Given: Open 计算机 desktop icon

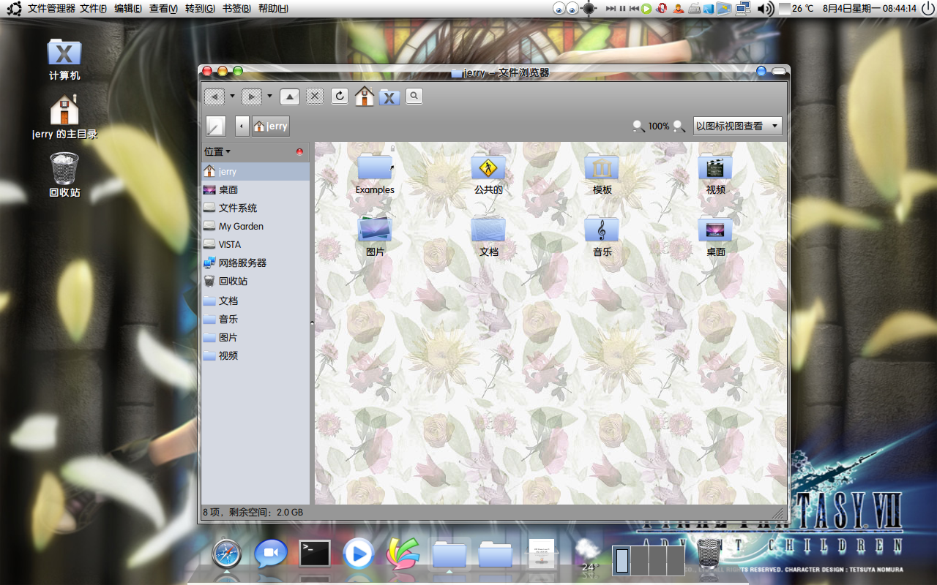Looking at the screenshot, I should (x=64, y=58).
